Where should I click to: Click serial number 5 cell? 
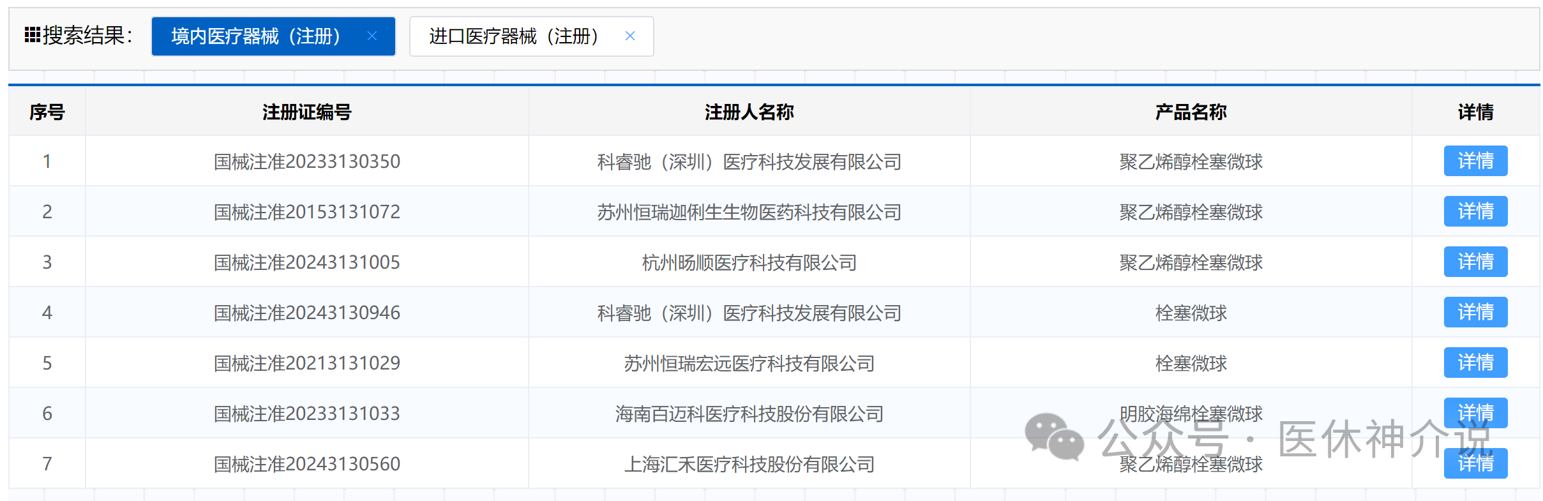(47, 363)
